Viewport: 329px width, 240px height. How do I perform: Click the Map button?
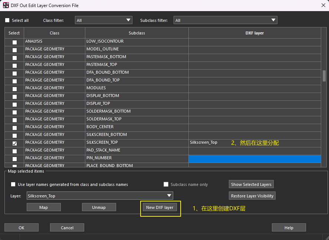(x=43, y=207)
